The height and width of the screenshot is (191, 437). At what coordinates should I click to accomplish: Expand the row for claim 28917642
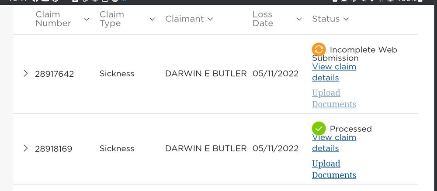point(25,73)
